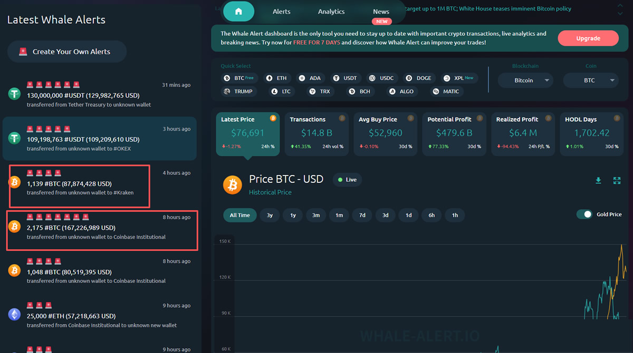Click Create Your Own Alerts
633x353 pixels.
point(67,52)
